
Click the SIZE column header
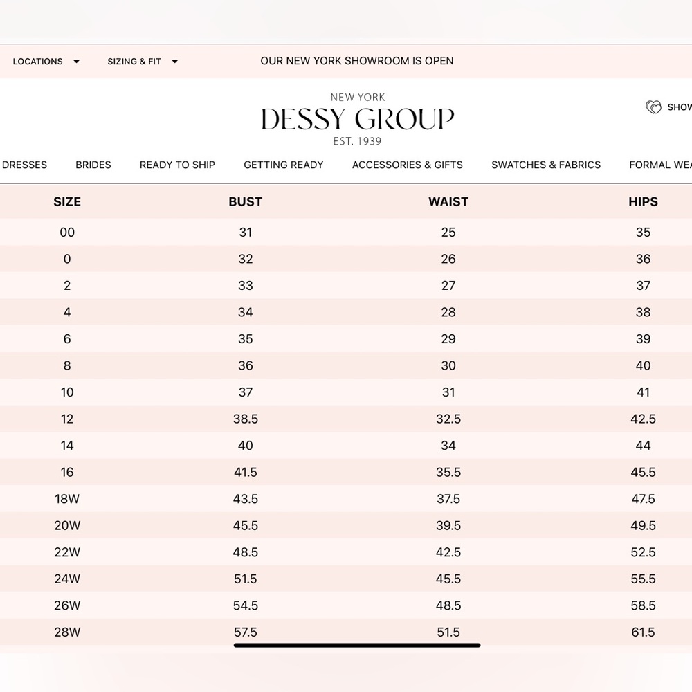(x=67, y=202)
